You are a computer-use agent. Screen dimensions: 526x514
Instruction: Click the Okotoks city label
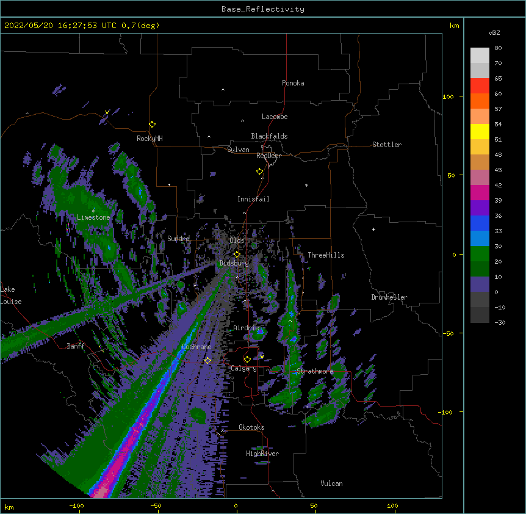coord(251,427)
